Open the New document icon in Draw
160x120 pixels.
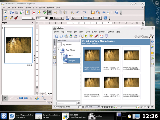point(5,12)
